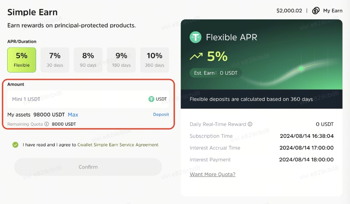This screenshot has height=204, width=350.
Task: Open the My Earn page link
Action: pos(333,11)
